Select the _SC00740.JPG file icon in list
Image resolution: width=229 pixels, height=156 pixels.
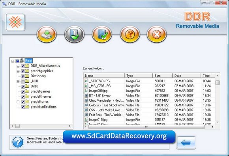tap(86, 81)
